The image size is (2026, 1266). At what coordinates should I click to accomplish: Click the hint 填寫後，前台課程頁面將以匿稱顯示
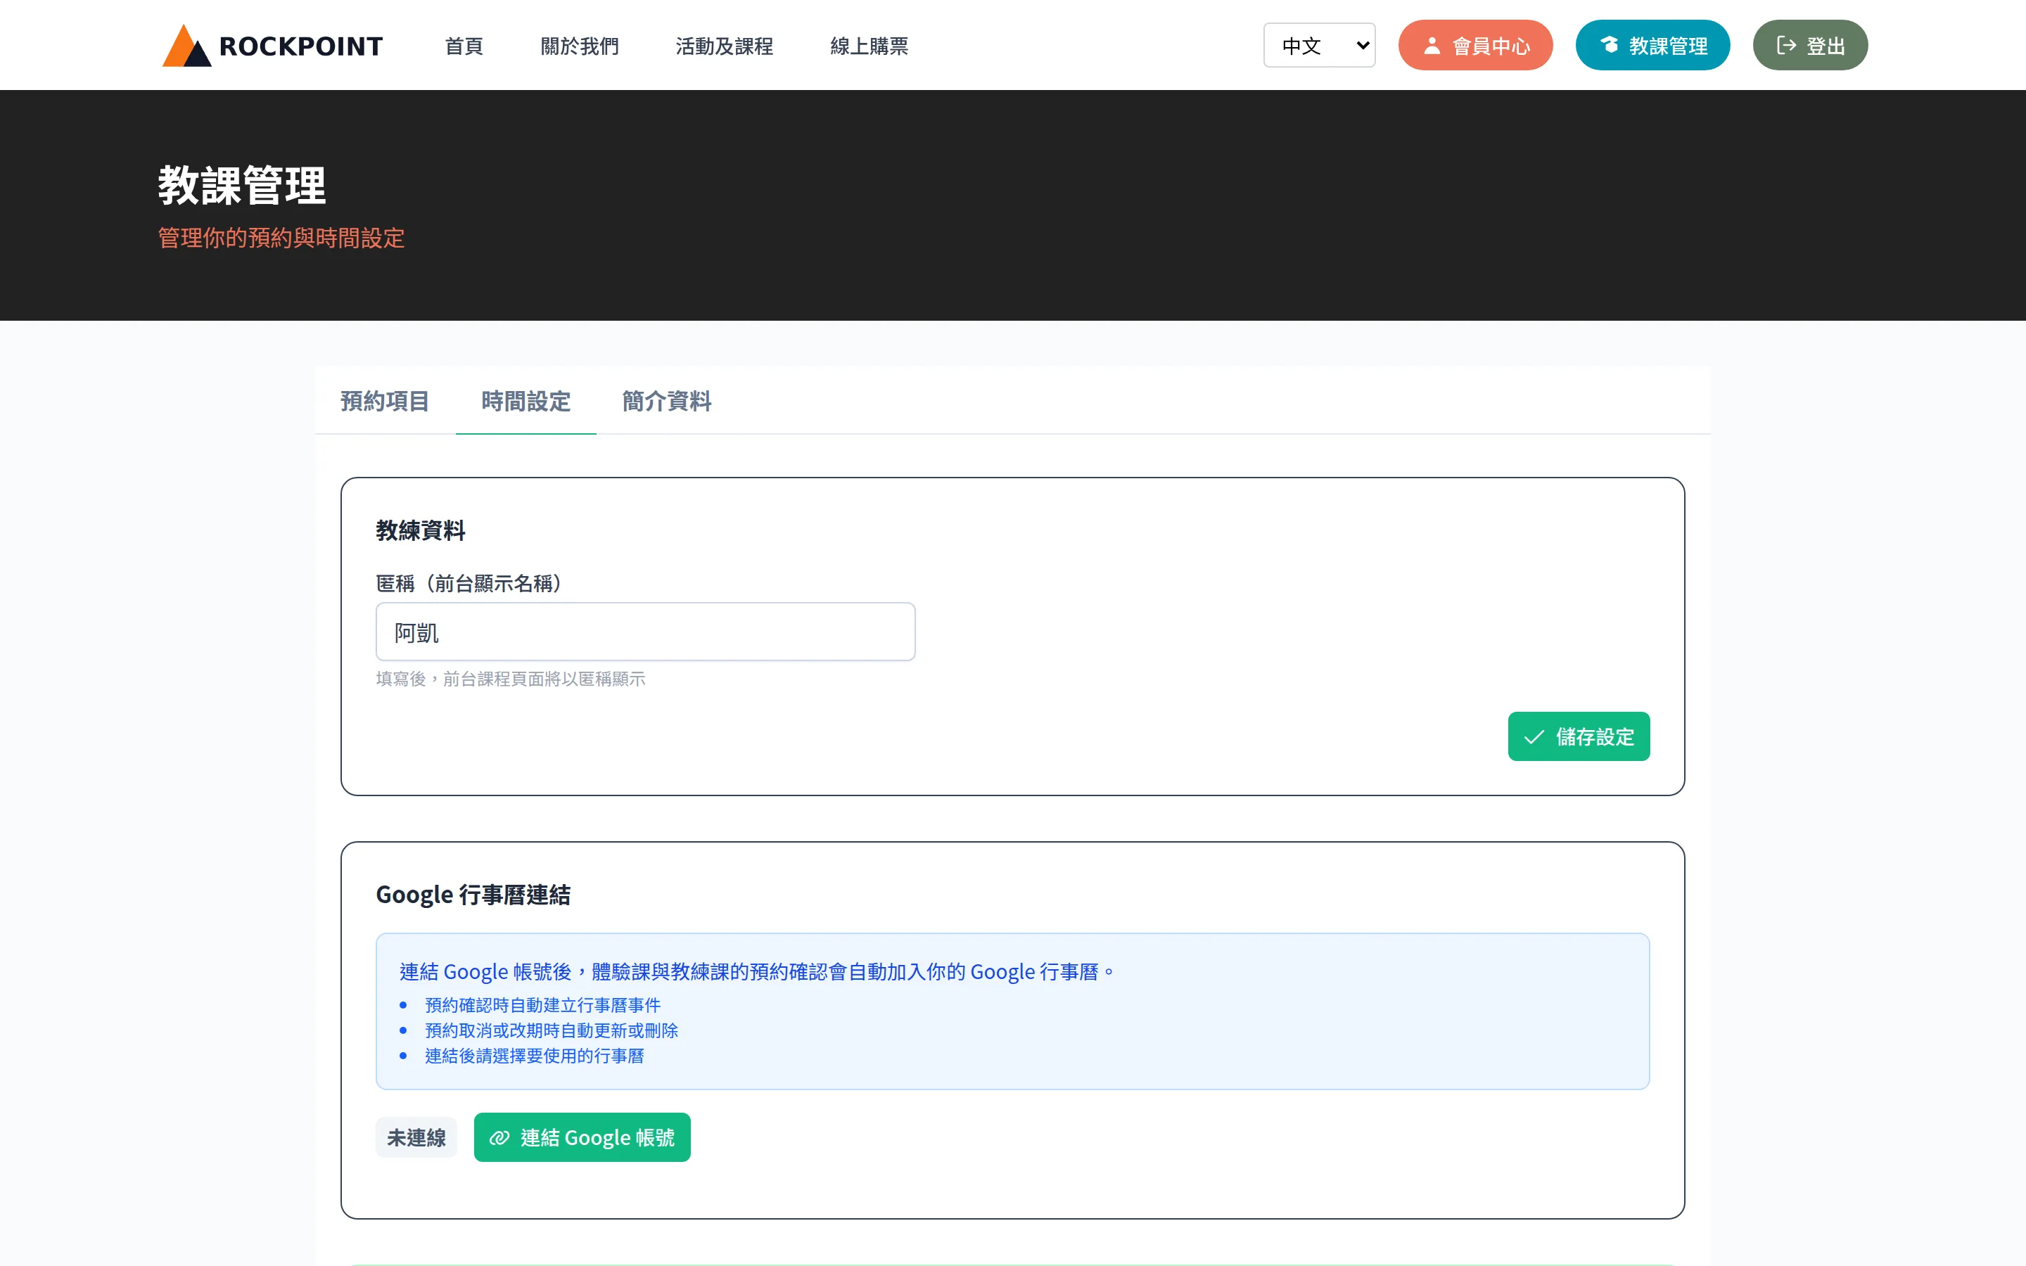(511, 679)
